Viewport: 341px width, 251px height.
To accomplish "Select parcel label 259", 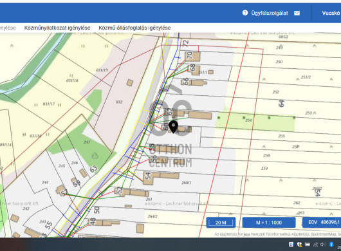I will point(264,168).
